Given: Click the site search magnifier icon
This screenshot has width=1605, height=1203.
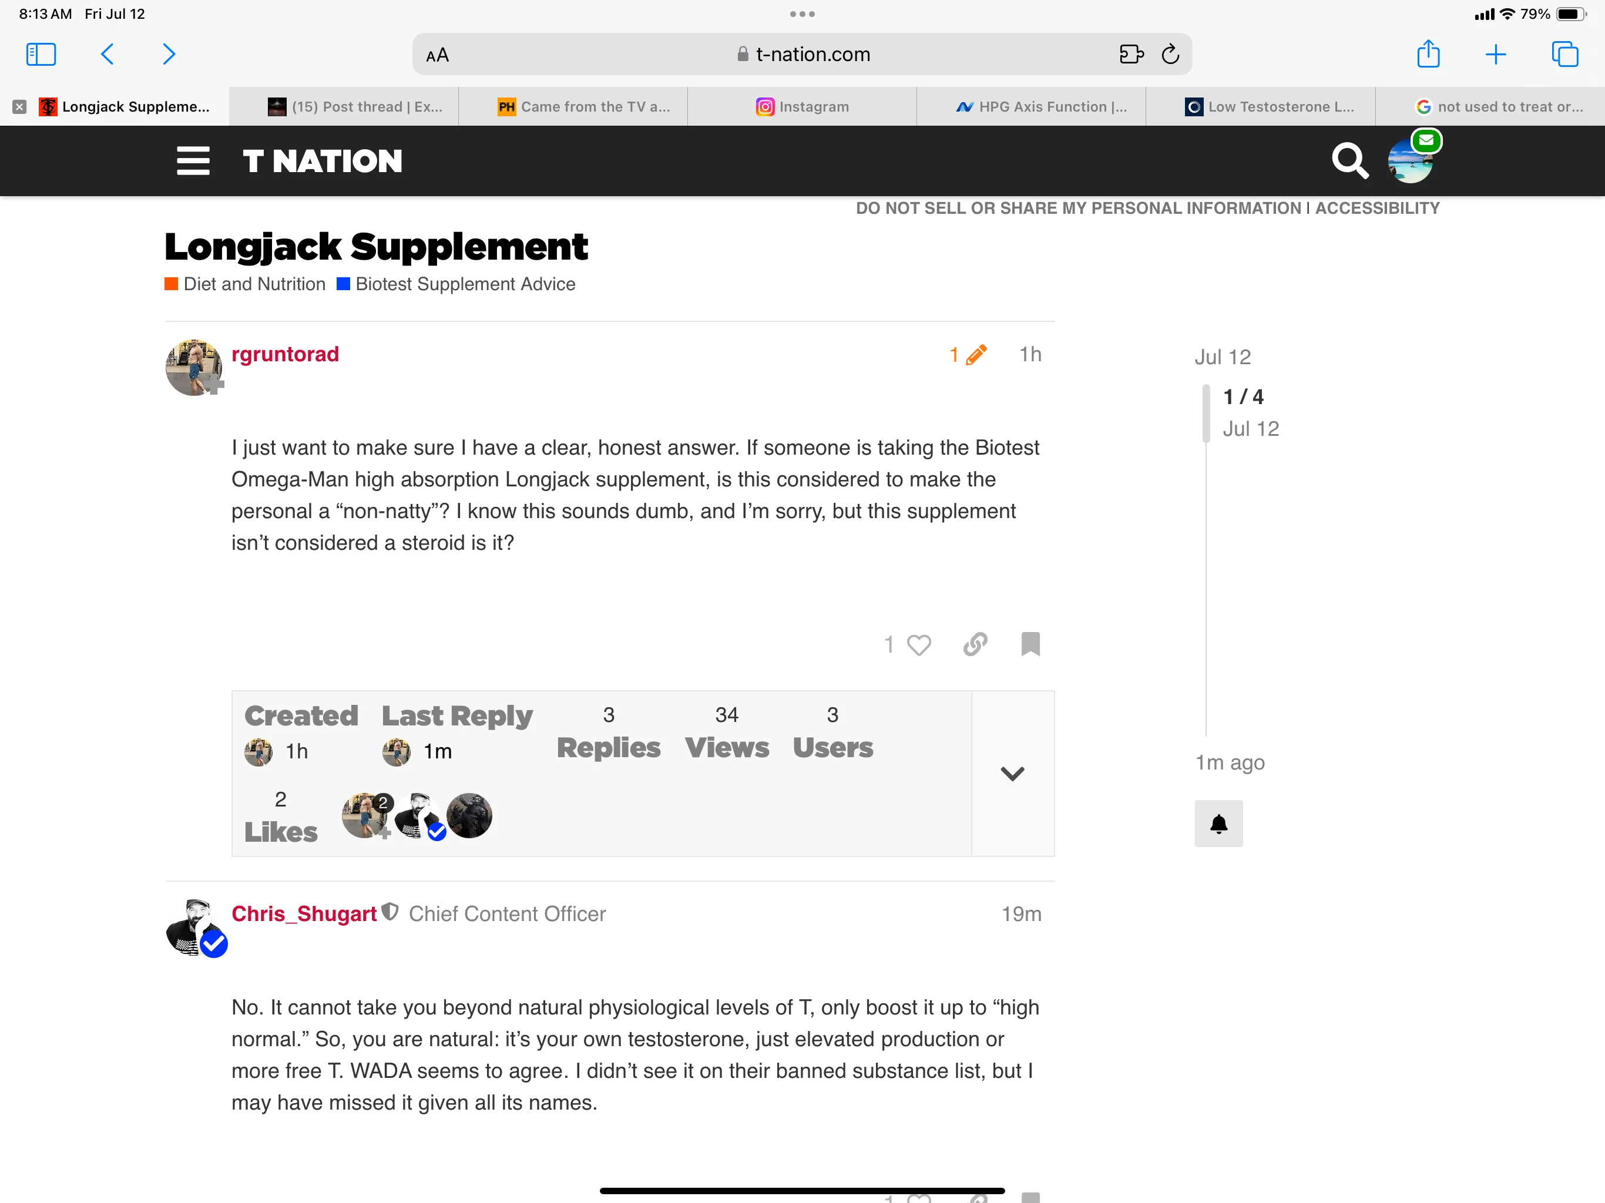Looking at the screenshot, I should pyautogui.click(x=1349, y=160).
